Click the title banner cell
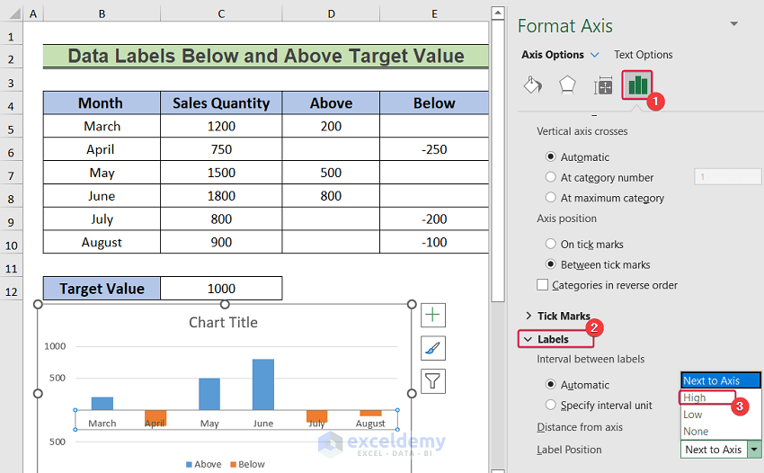 point(265,56)
